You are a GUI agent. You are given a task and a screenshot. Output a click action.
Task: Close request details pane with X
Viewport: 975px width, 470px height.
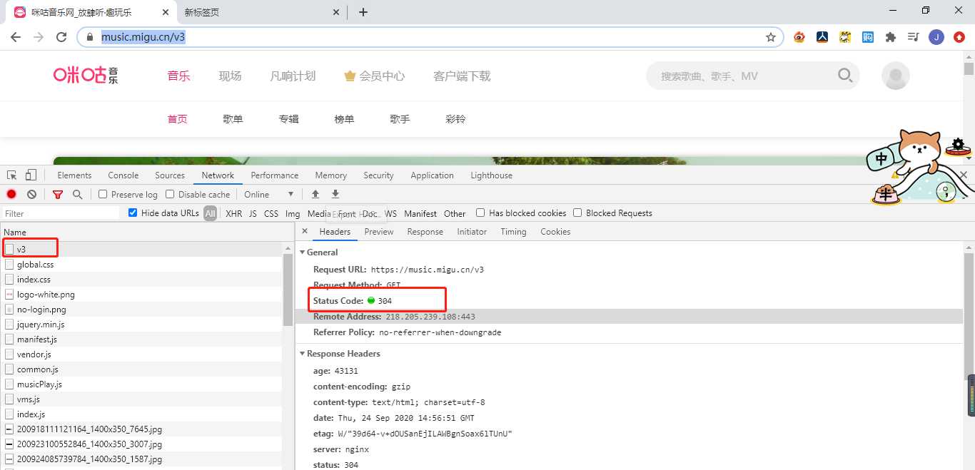(x=305, y=231)
